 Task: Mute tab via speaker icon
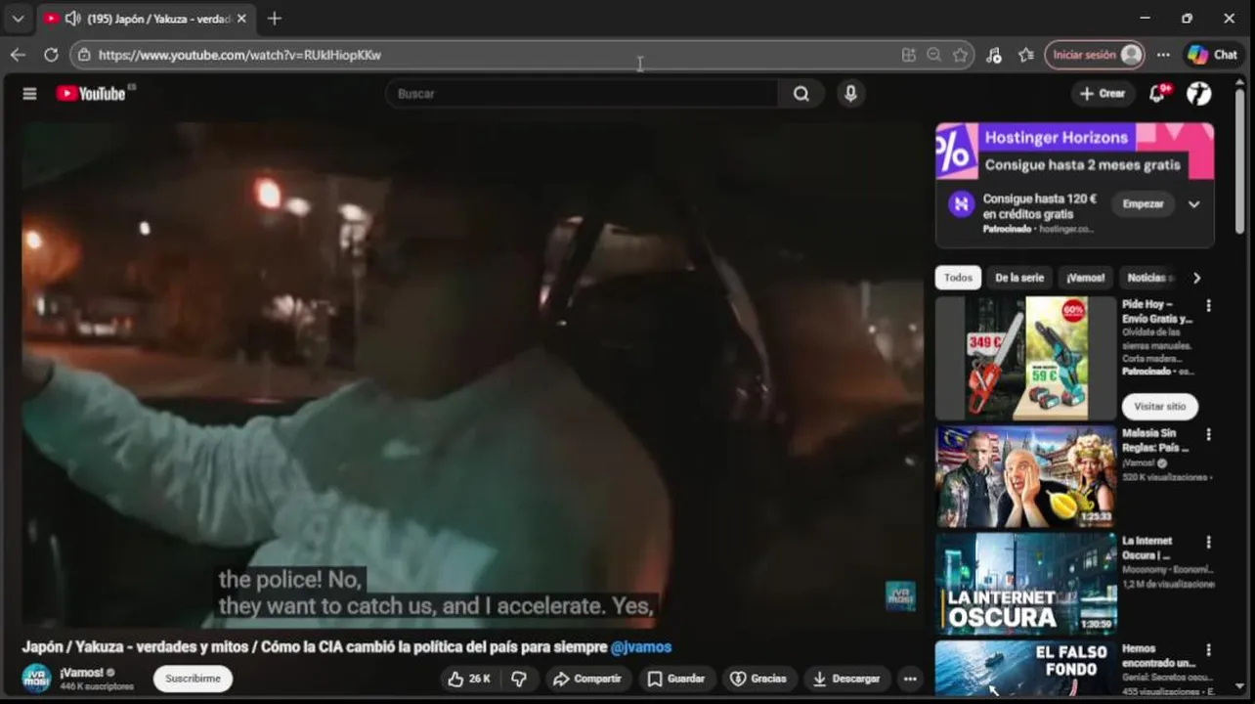72,19
